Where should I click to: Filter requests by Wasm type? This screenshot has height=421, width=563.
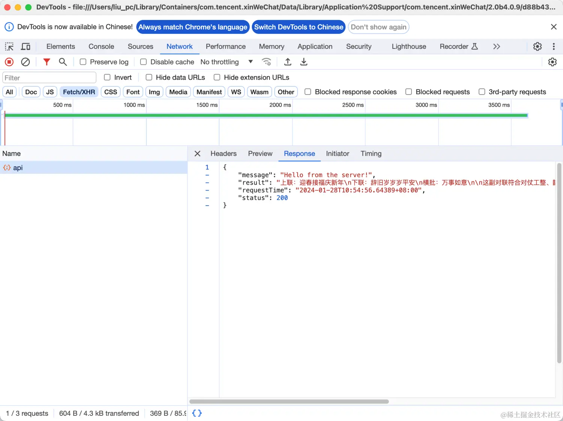[259, 92]
